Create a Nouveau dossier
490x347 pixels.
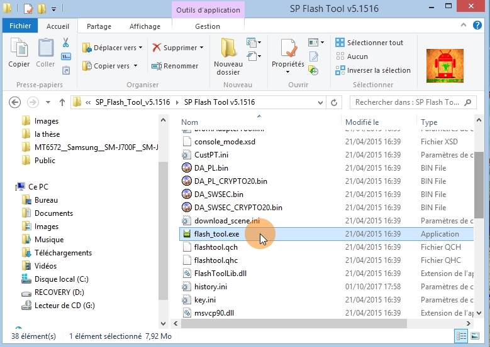pos(228,56)
